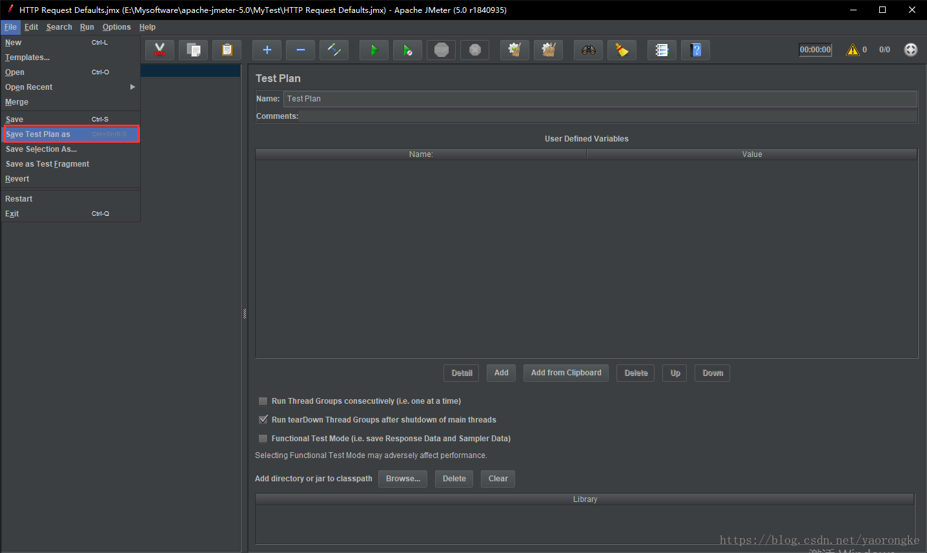The height and width of the screenshot is (553, 927).
Task: Click the classpath Clear button
Action: tap(498, 479)
